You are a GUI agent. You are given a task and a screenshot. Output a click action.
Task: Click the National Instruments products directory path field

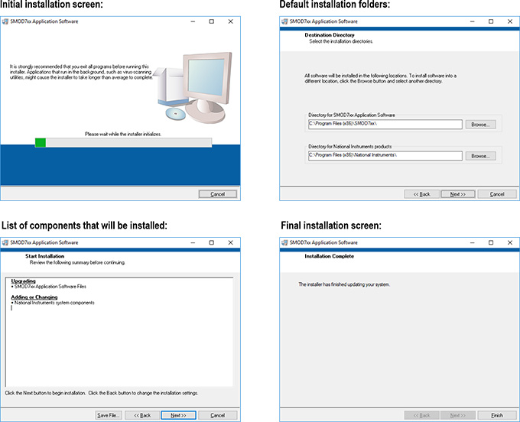(385, 156)
